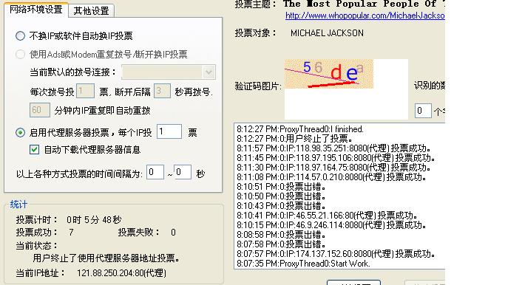Select the 用户终止了投票 log entry
Viewport: 505px width, 285px height.
(294, 139)
